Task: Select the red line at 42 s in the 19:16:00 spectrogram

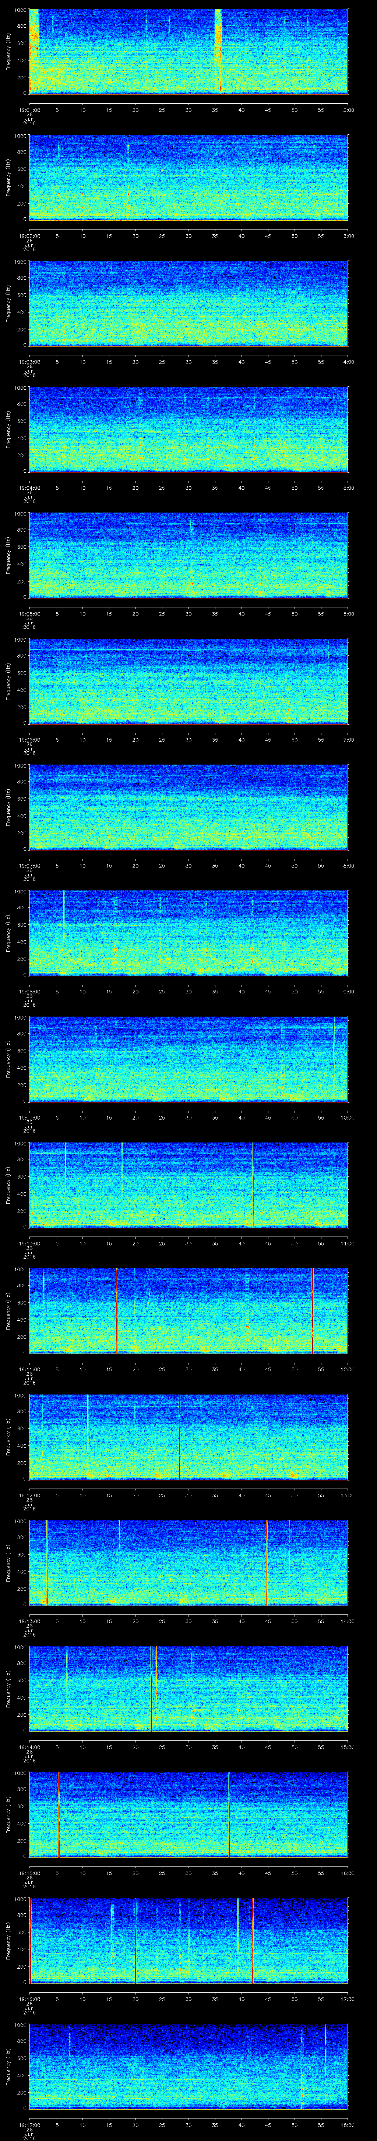Action: [252, 1940]
